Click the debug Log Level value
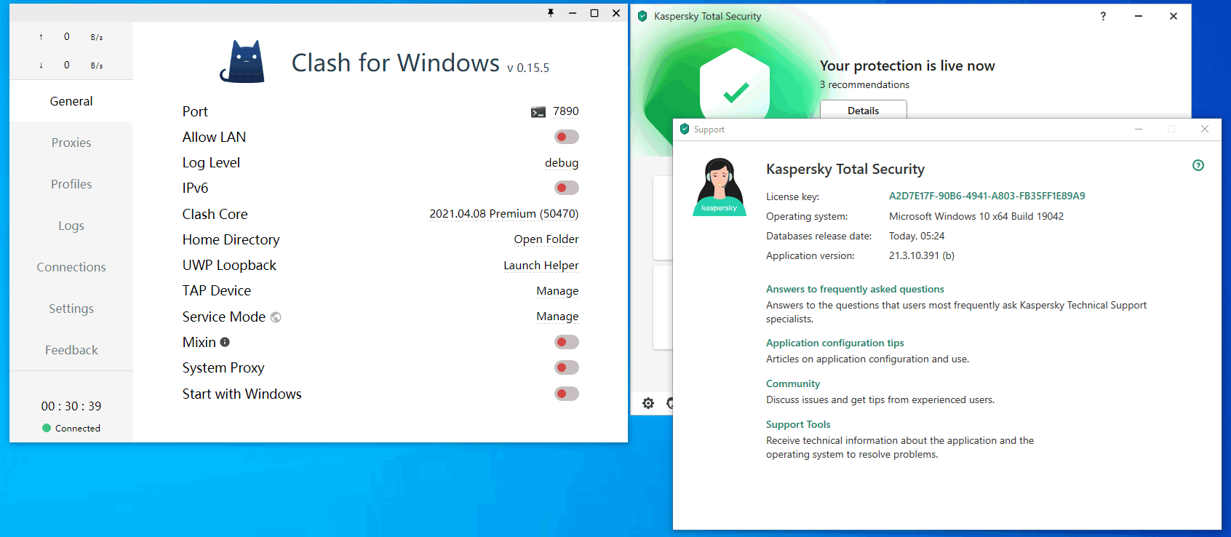Screen dimensions: 1231x537 coord(562,163)
